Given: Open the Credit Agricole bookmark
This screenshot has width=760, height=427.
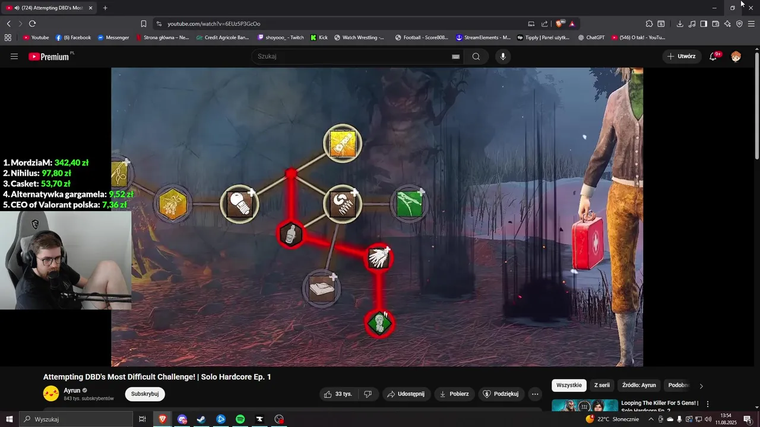Looking at the screenshot, I should pos(223,37).
